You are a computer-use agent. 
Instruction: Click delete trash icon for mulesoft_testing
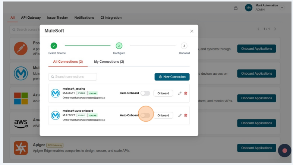[186, 93]
